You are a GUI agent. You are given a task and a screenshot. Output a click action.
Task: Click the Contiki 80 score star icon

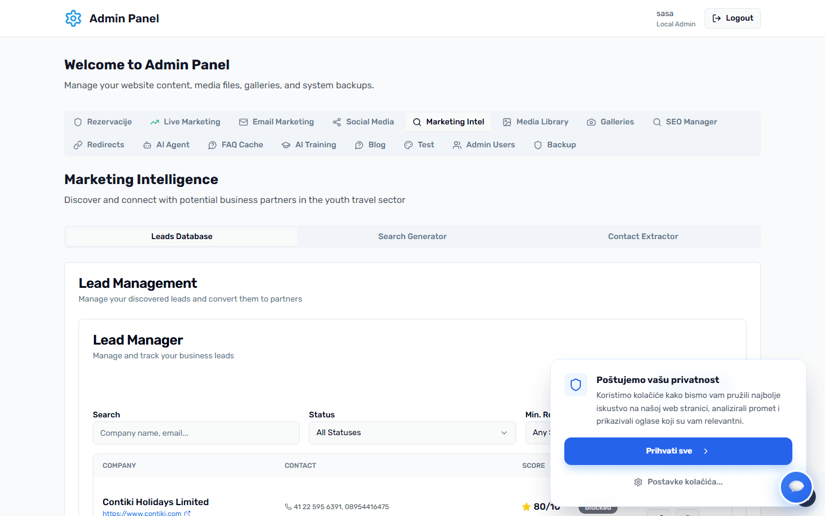point(527,507)
